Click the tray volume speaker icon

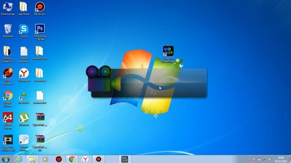269,159
